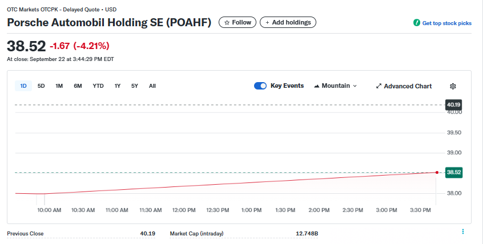Toggle the Key Events switch off
Screen dimensions: 483x244
[x=260, y=86]
